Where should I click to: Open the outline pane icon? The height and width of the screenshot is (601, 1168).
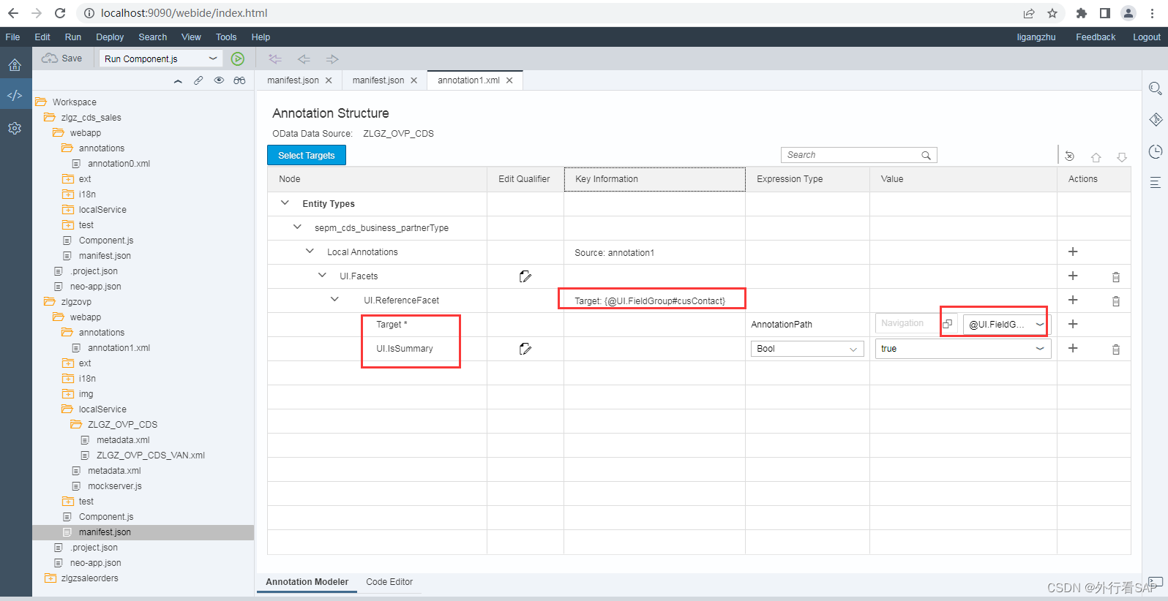point(1156,183)
